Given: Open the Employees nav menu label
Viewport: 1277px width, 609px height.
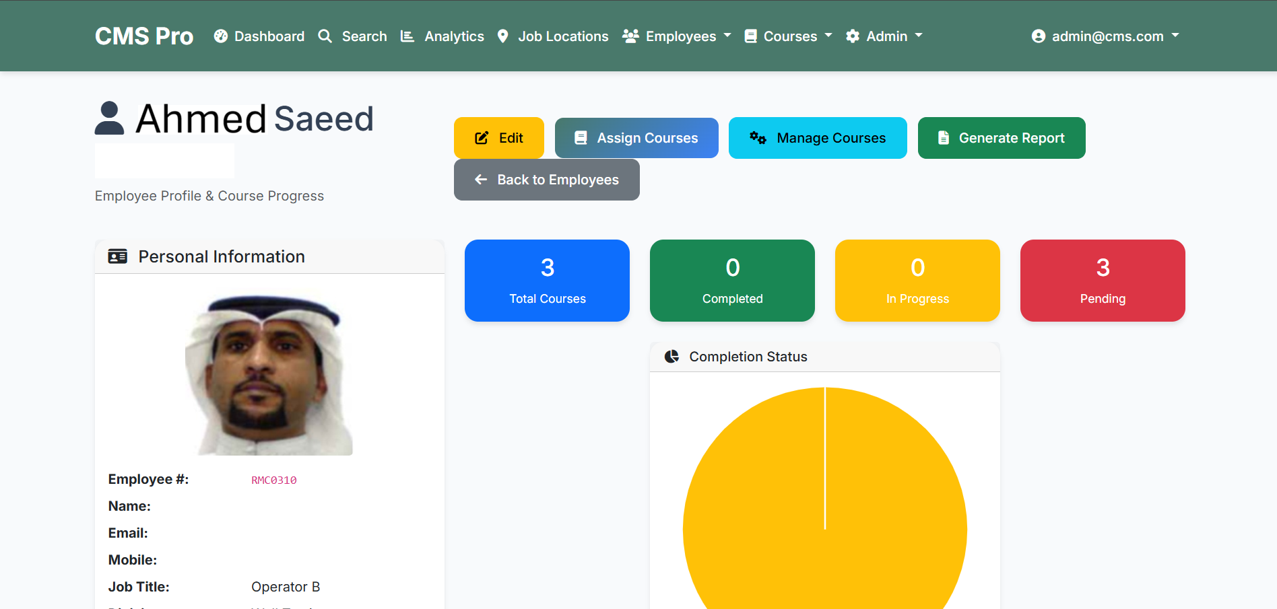Looking at the screenshot, I should point(681,36).
